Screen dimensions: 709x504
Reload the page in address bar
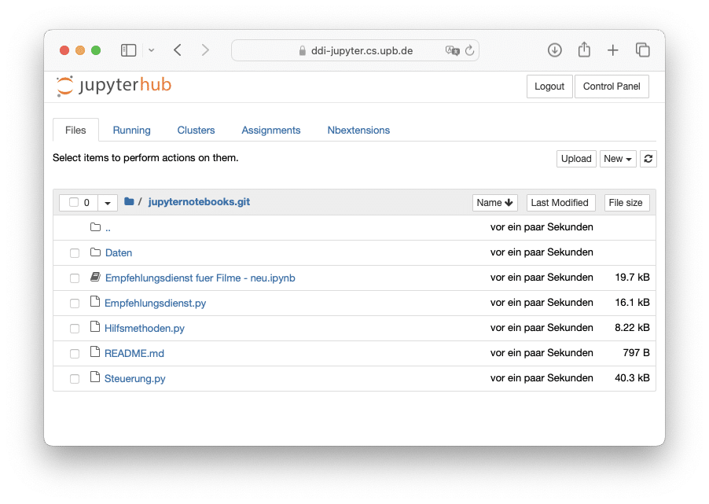coord(470,50)
